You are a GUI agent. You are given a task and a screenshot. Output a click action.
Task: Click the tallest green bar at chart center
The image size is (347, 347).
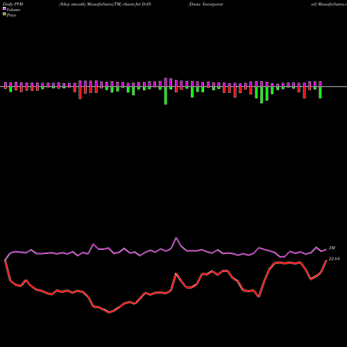pyautogui.click(x=166, y=95)
